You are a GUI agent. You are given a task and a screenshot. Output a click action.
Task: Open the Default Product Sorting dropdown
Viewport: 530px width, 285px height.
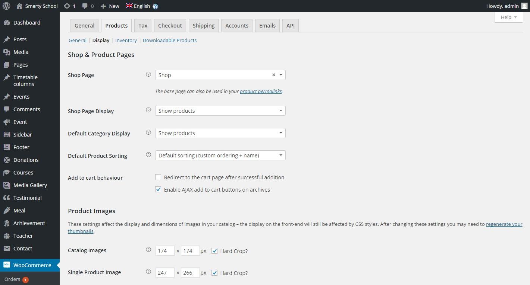coord(220,156)
